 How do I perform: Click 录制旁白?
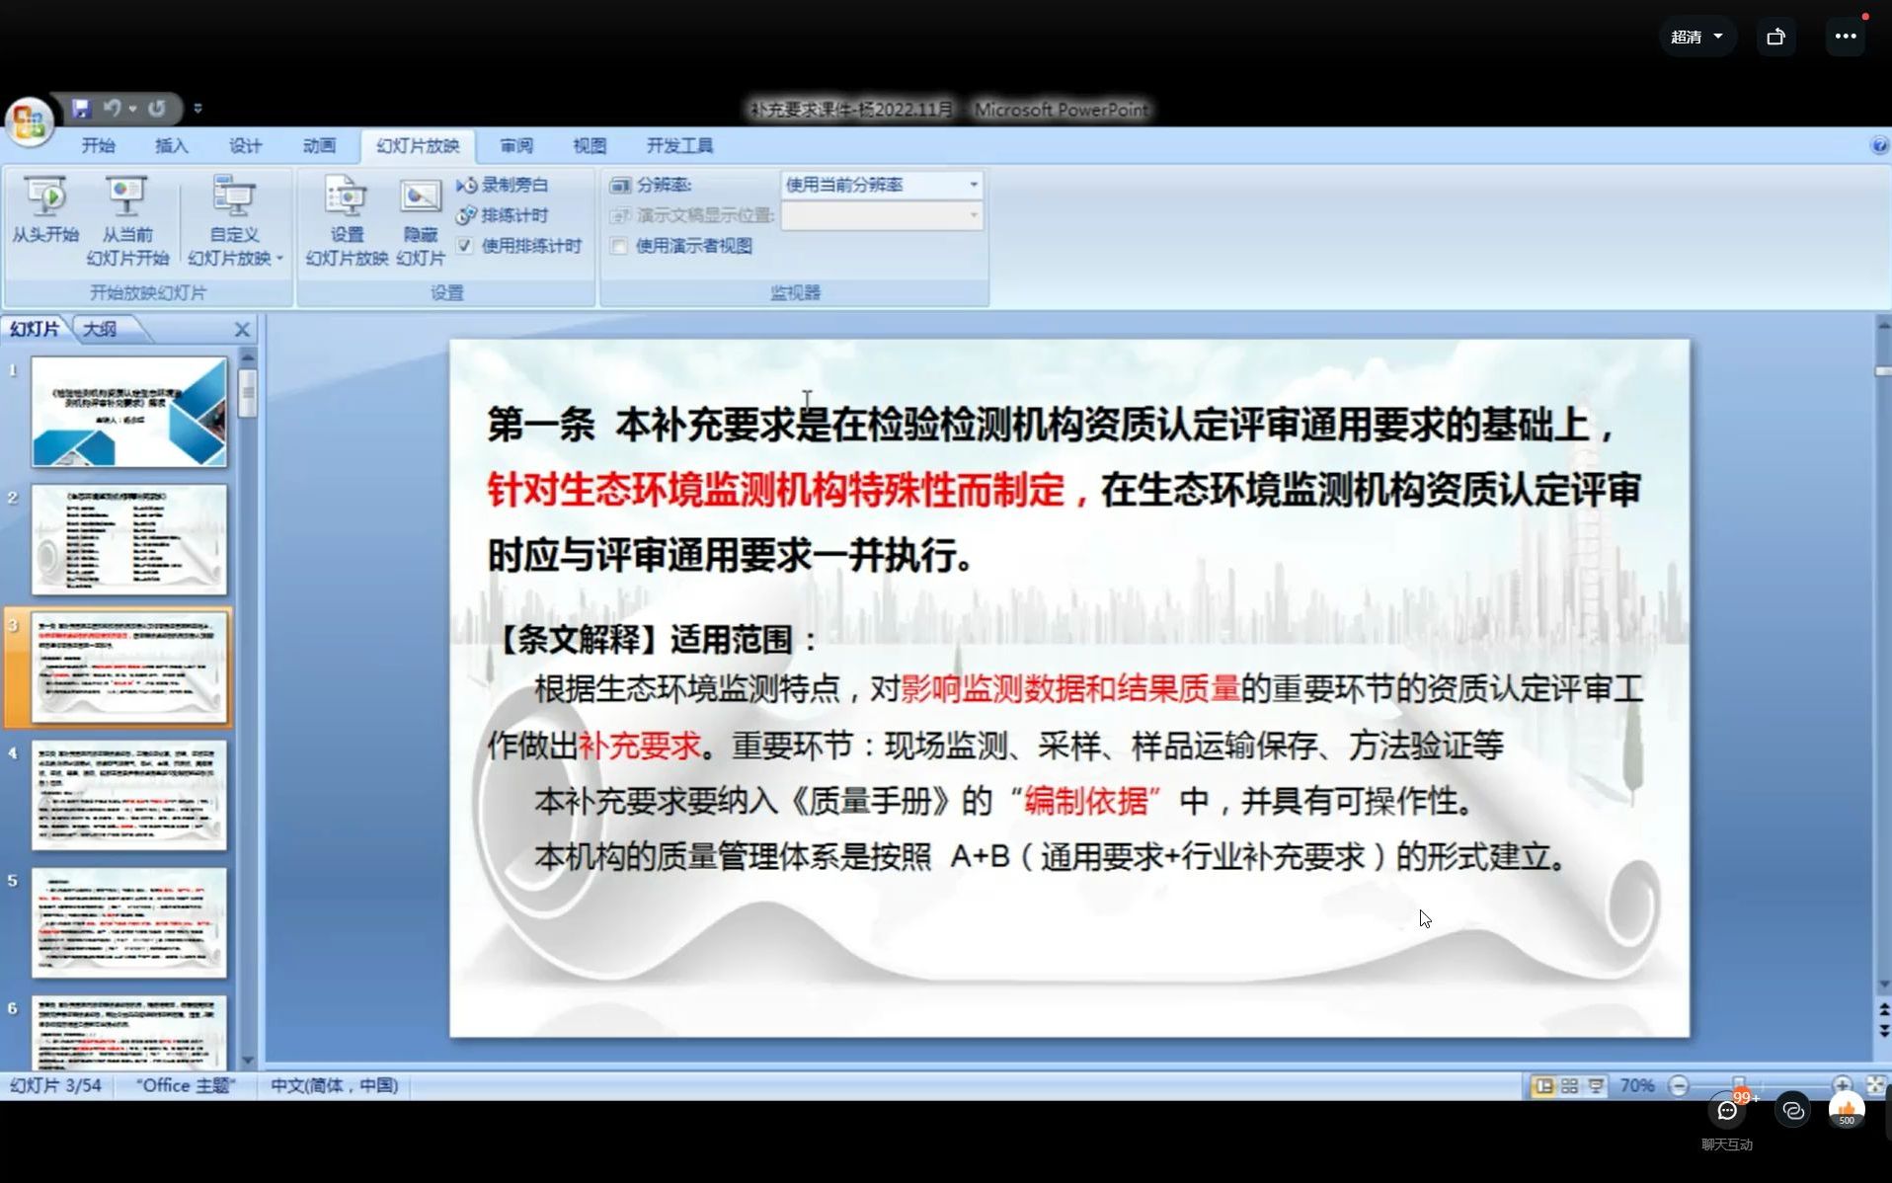pyautogui.click(x=503, y=185)
